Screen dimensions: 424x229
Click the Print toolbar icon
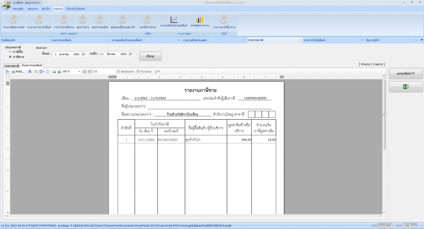(x=18, y=71)
